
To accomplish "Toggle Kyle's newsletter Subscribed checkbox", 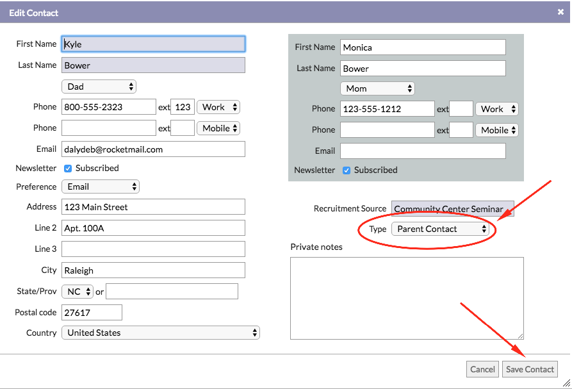I will pyautogui.click(x=68, y=169).
